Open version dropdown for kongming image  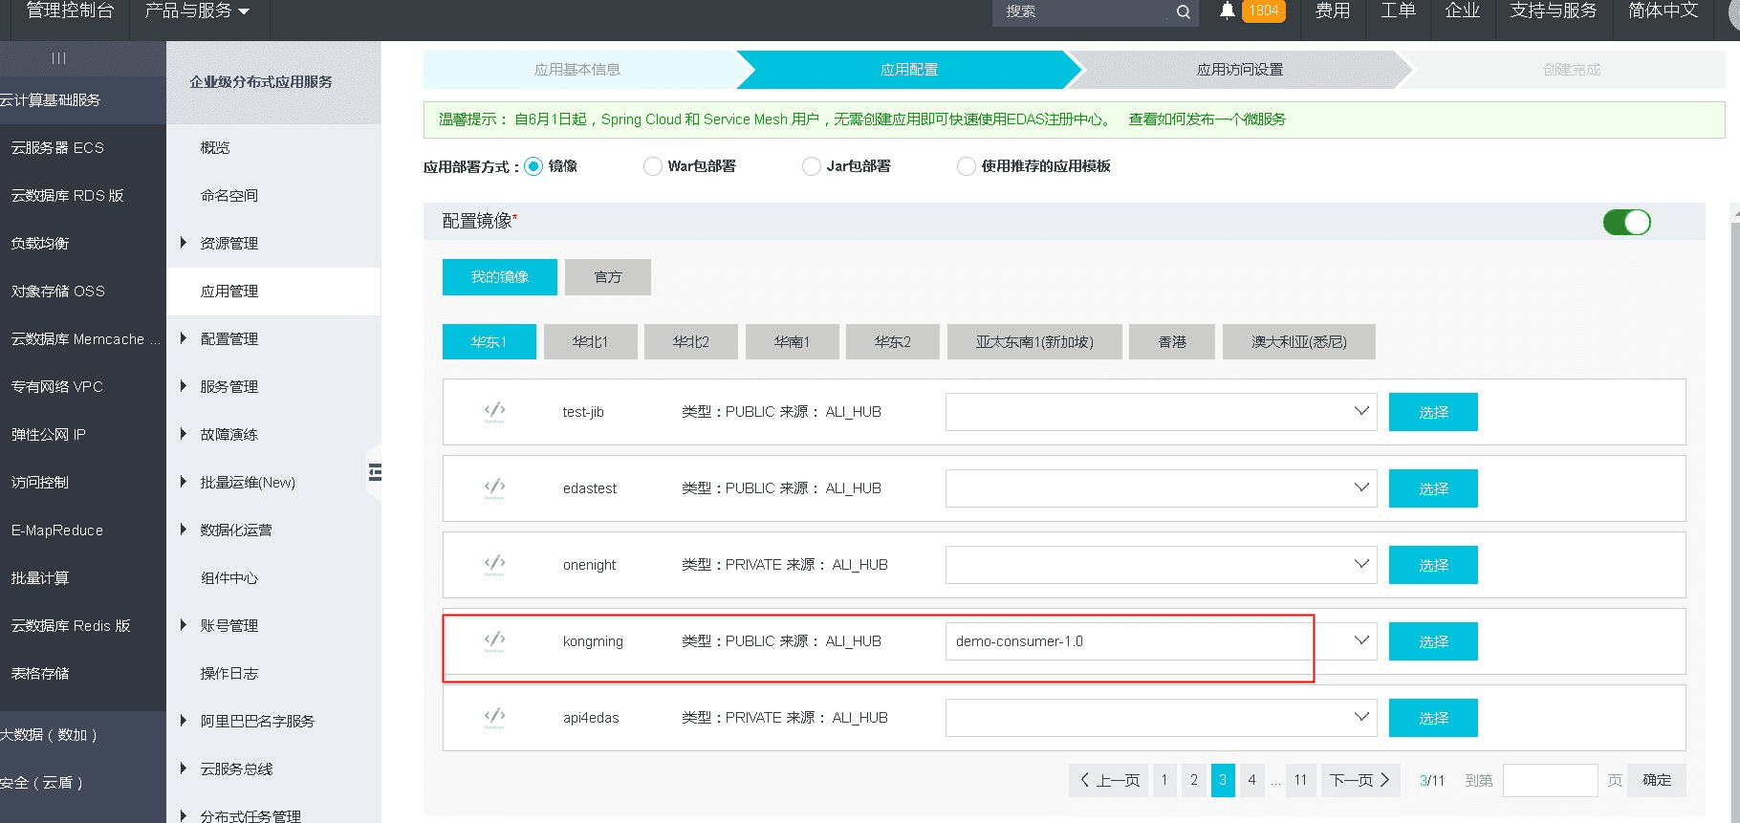coord(1360,641)
